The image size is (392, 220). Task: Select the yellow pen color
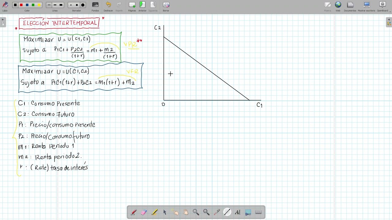click(x=39, y=5)
